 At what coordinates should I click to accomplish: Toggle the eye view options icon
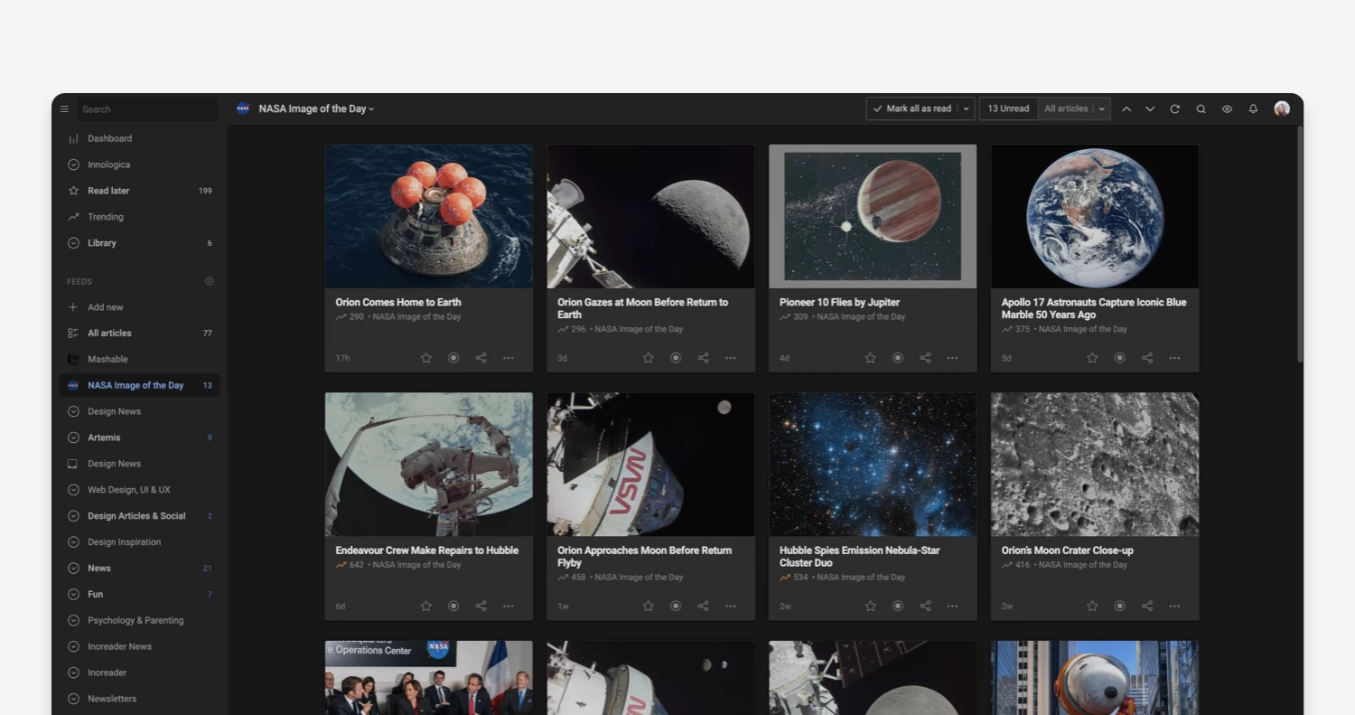click(1227, 109)
